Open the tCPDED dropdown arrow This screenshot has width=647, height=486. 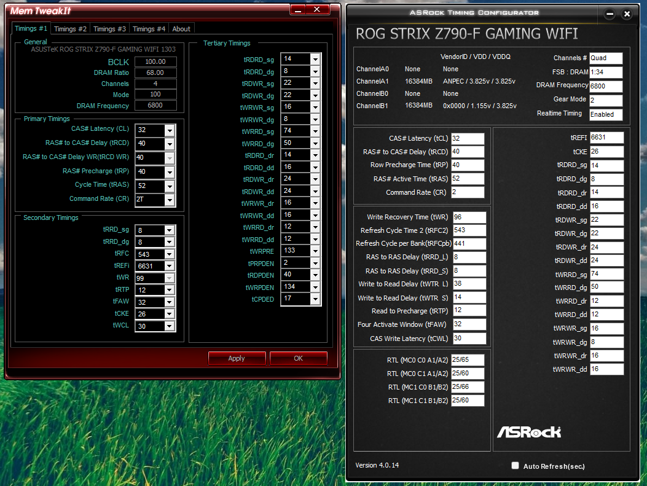[315, 299]
